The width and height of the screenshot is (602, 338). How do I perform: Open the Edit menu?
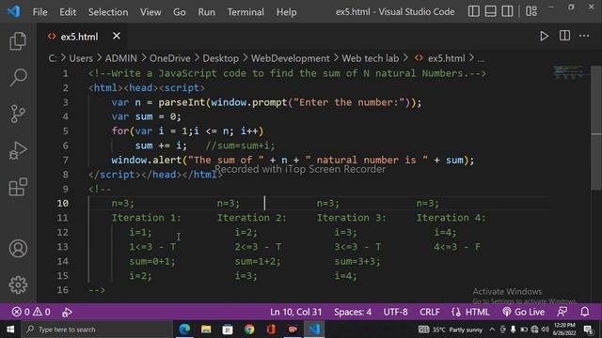[68, 12]
